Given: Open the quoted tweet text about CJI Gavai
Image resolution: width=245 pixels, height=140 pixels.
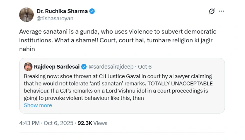Looking at the screenshot, I should pyautogui.click(x=118, y=87).
